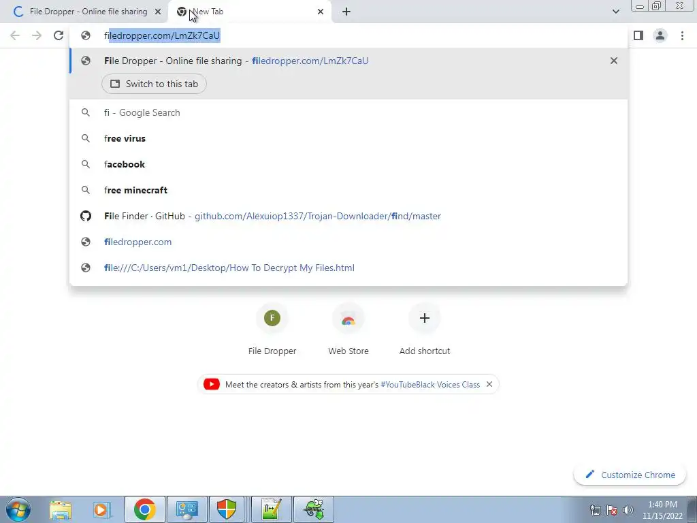Image resolution: width=697 pixels, height=523 pixels.
Task: Open the Chrome three-dot menu
Action: [682, 35]
